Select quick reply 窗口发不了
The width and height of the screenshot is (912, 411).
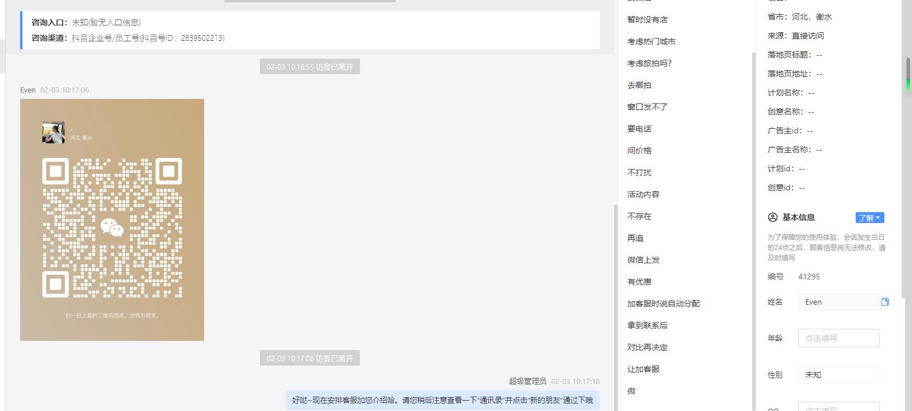[x=647, y=107]
